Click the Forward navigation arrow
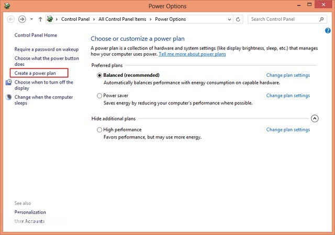 (x=22, y=19)
